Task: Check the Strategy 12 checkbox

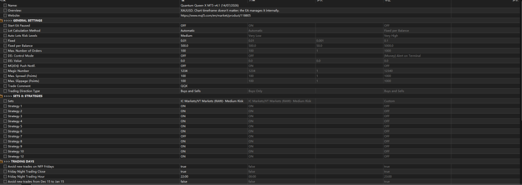Action: tap(5, 156)
